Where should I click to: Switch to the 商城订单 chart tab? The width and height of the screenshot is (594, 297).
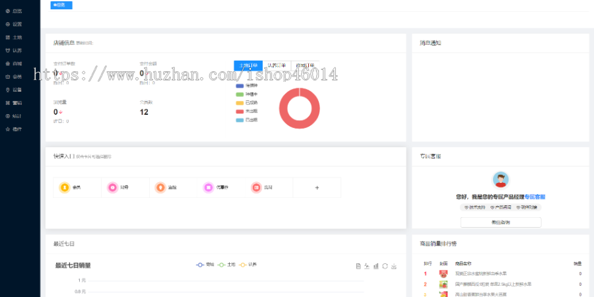[x=305, y=65]
